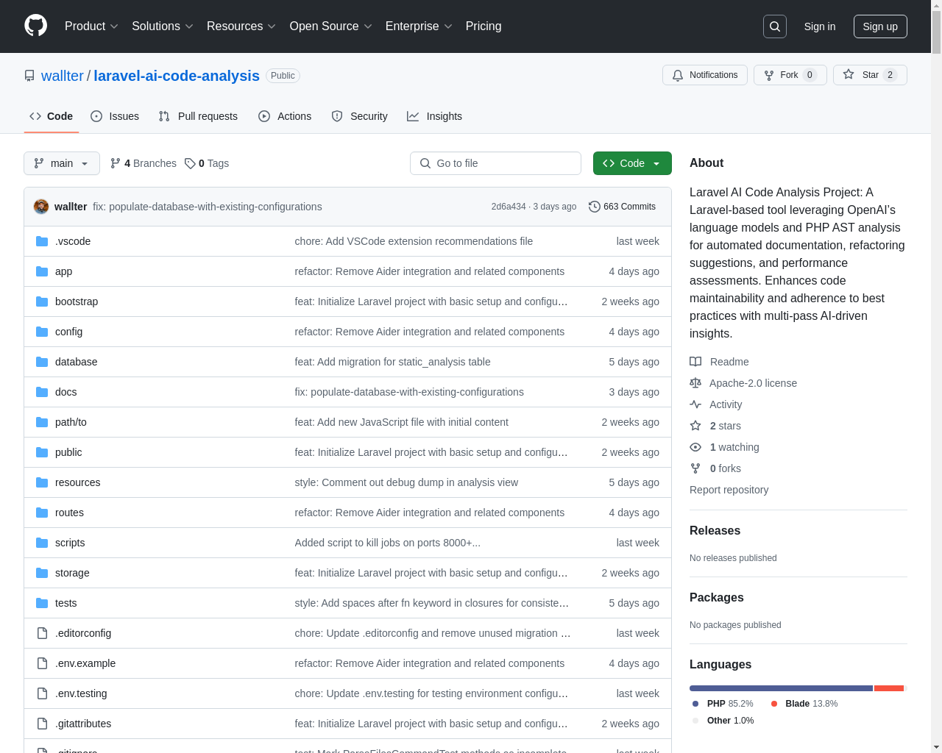This screenshot has height=753, width=942.
Task: Expand the Enterprise menu
Action: tap(419, 26)
